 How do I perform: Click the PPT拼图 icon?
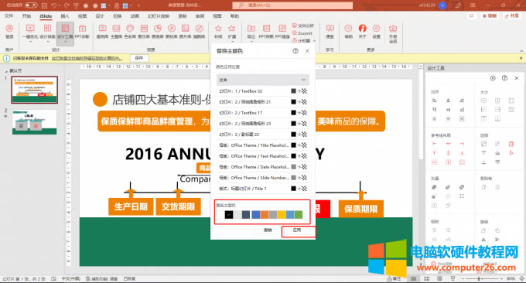(x=266, y=32)
